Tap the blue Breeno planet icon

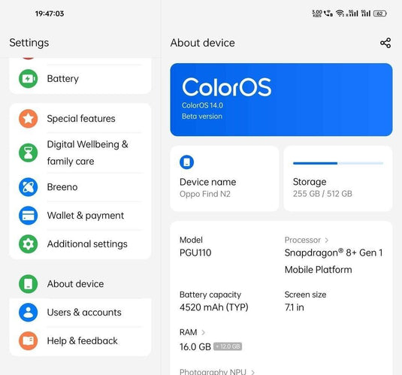tap(29, 187)
